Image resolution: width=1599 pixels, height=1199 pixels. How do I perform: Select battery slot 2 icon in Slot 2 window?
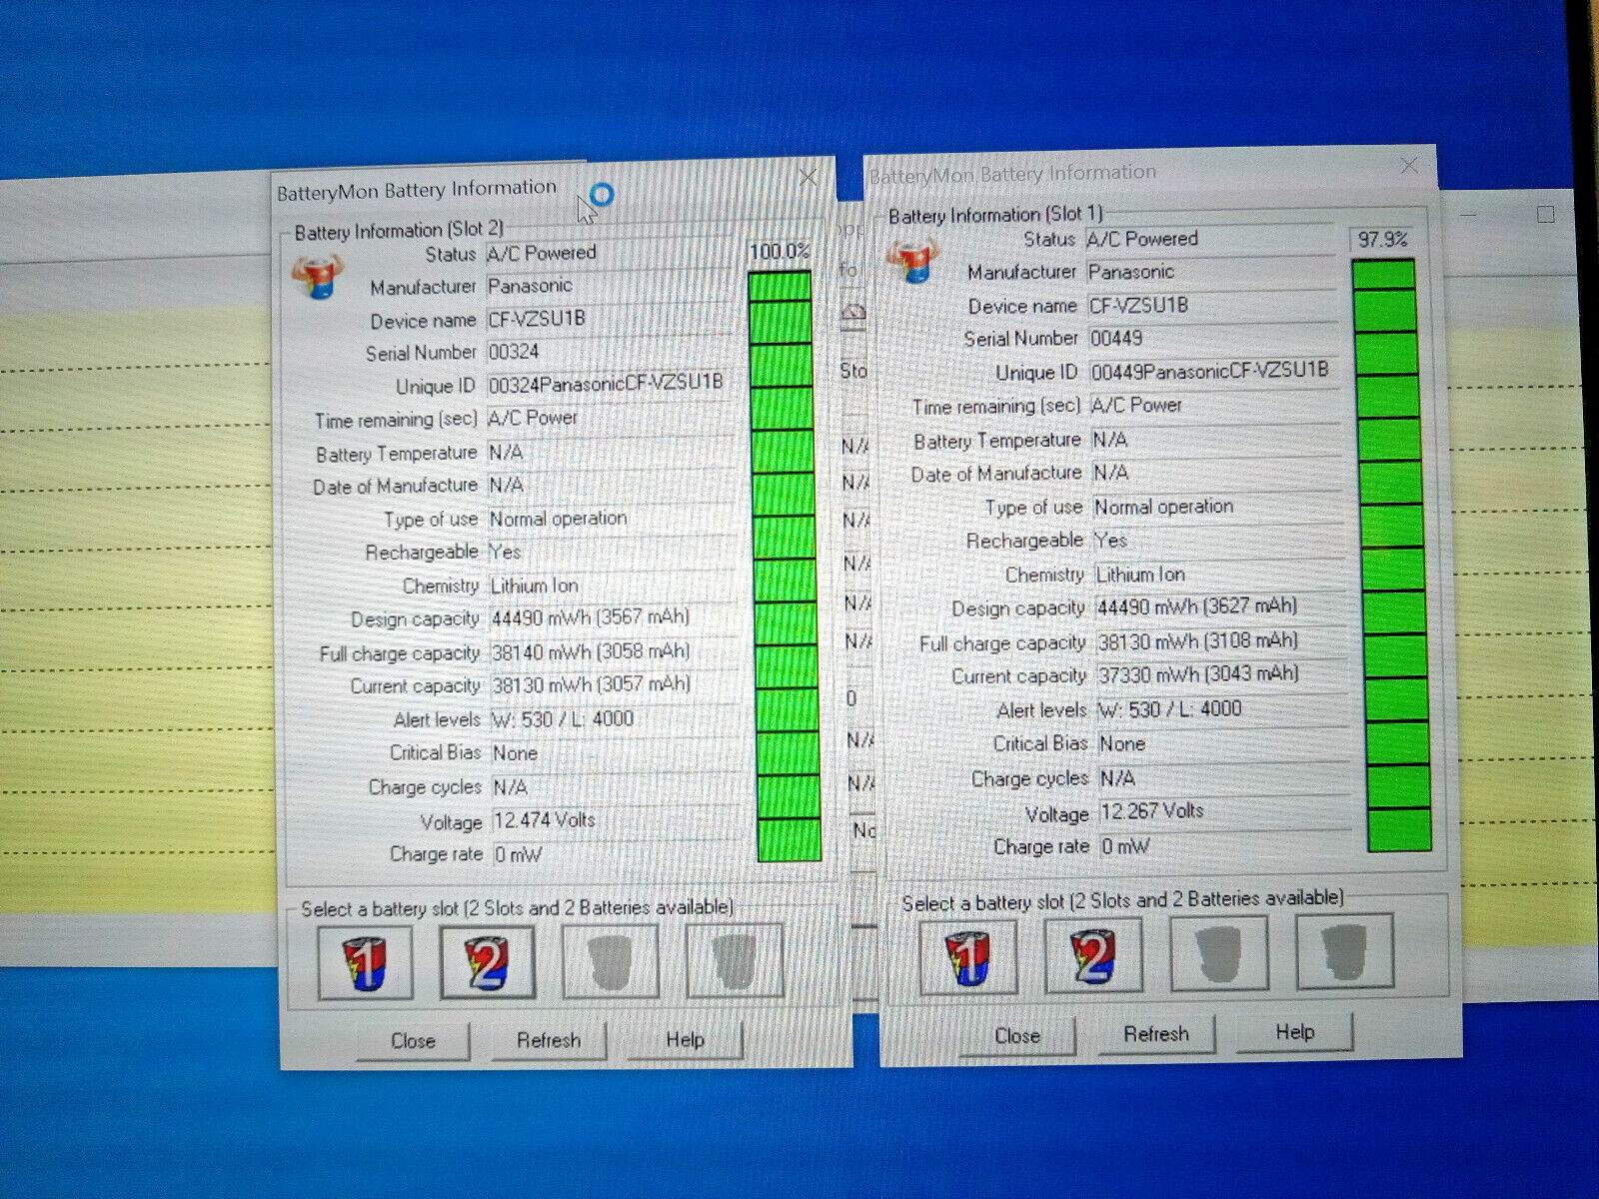point(488,962)
